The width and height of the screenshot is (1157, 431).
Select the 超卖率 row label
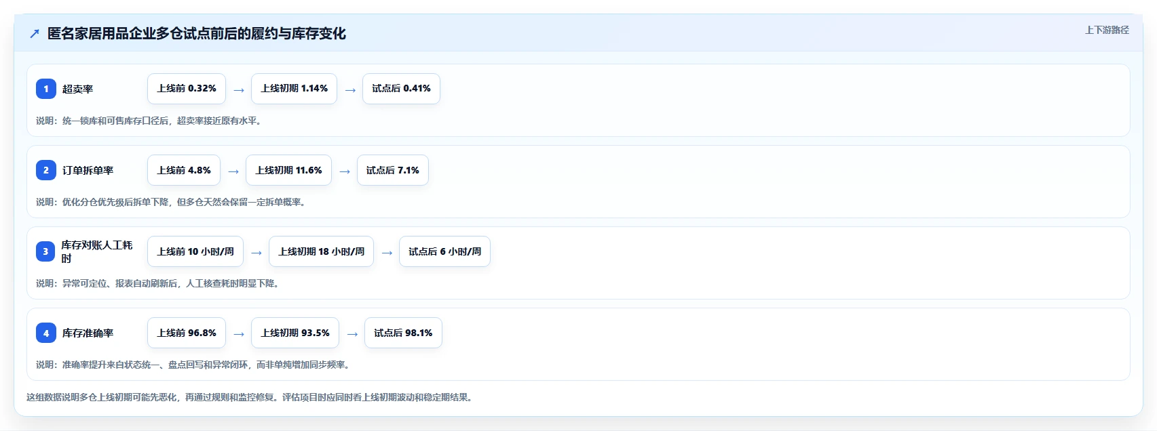[77, 89]
